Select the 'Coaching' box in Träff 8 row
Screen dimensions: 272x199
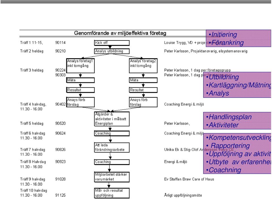coord(112,162)
